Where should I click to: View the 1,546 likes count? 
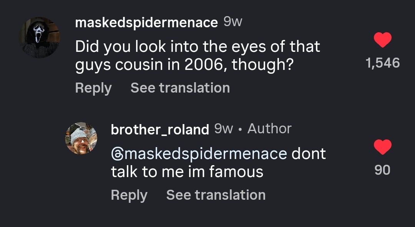[383, 63]
